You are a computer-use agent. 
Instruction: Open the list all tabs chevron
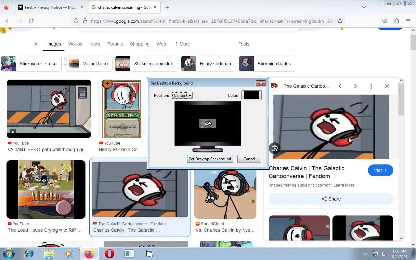click(364, 7)
